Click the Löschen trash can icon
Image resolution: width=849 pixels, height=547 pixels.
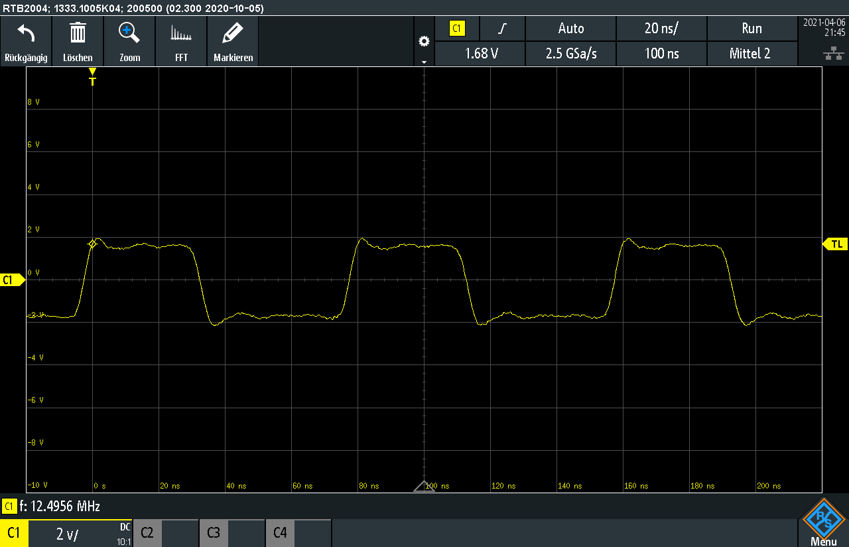(78, 33)
